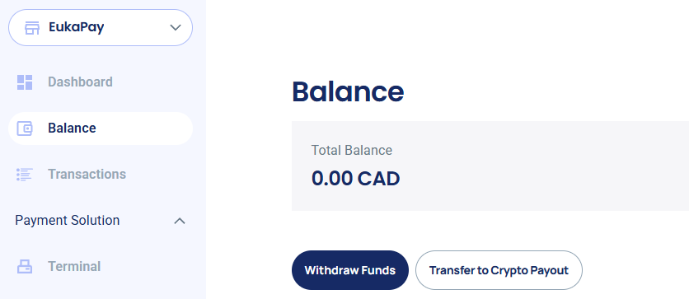Click the Withdraw Funds button
The height and width of the screenshot is (299, 689).
[349, 270]
